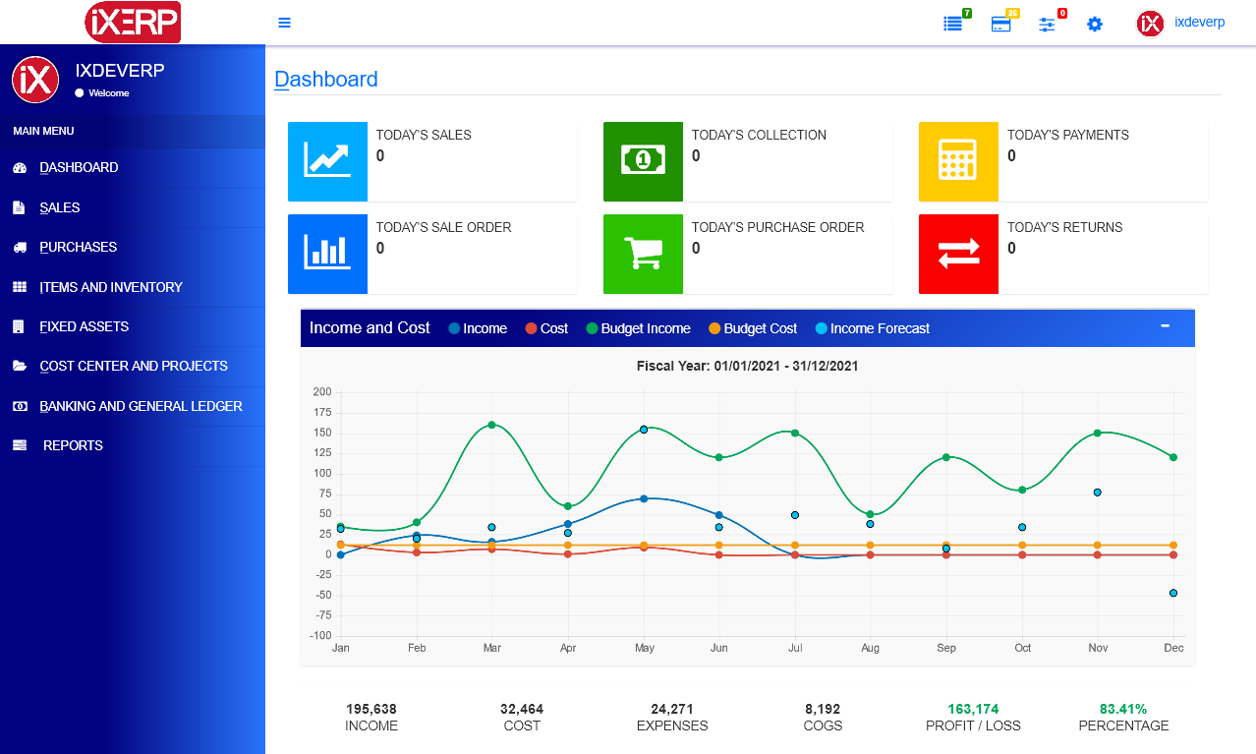Open the task list icon with badge 7

[952, 25]
